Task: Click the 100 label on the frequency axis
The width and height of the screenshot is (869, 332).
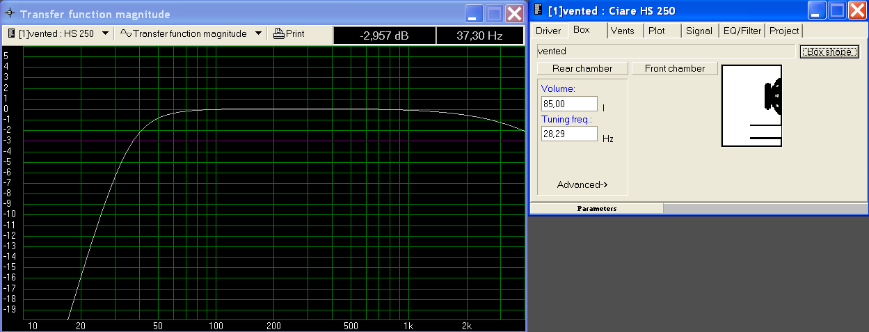Action: tap(216, 326)
